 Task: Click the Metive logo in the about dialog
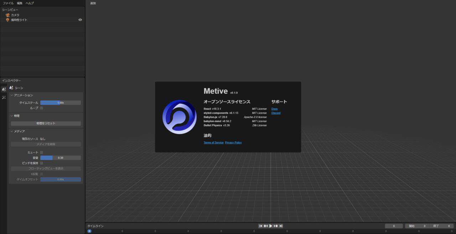[180, 117]
